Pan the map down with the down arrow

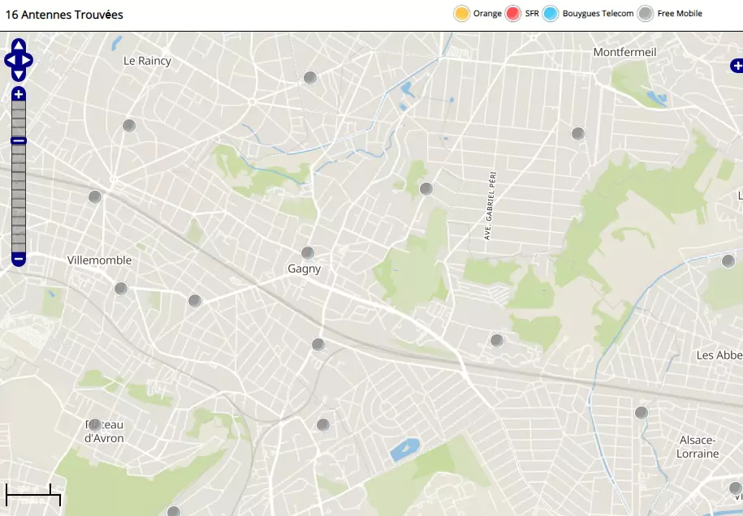click(x=19, y=75)
